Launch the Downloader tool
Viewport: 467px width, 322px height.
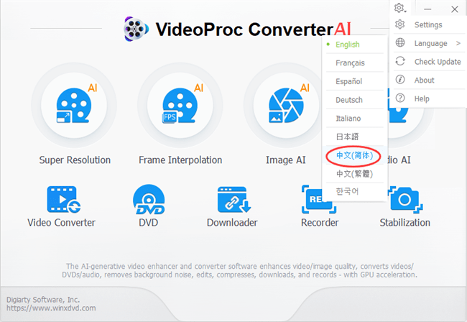click(233, 199)
